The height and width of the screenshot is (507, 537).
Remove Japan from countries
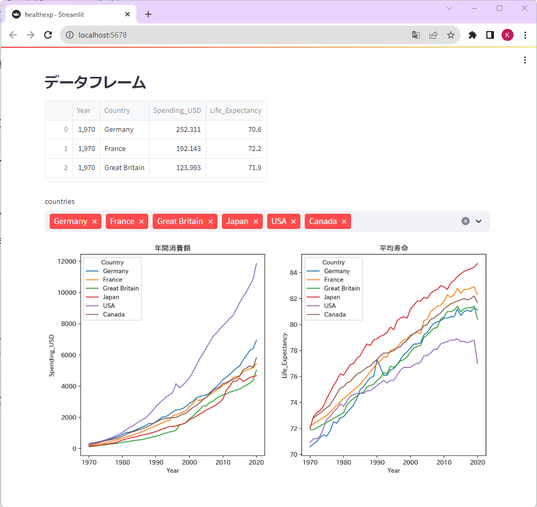256,222
